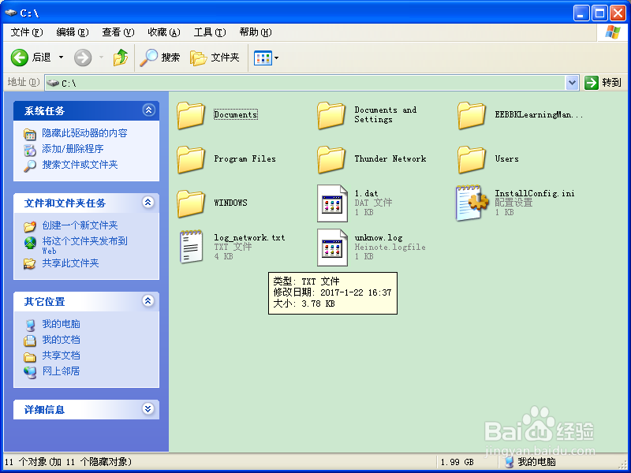Collapse the 系统任务 panel
This screenshot has height=473, width=631.
click(x=148, y=110)
